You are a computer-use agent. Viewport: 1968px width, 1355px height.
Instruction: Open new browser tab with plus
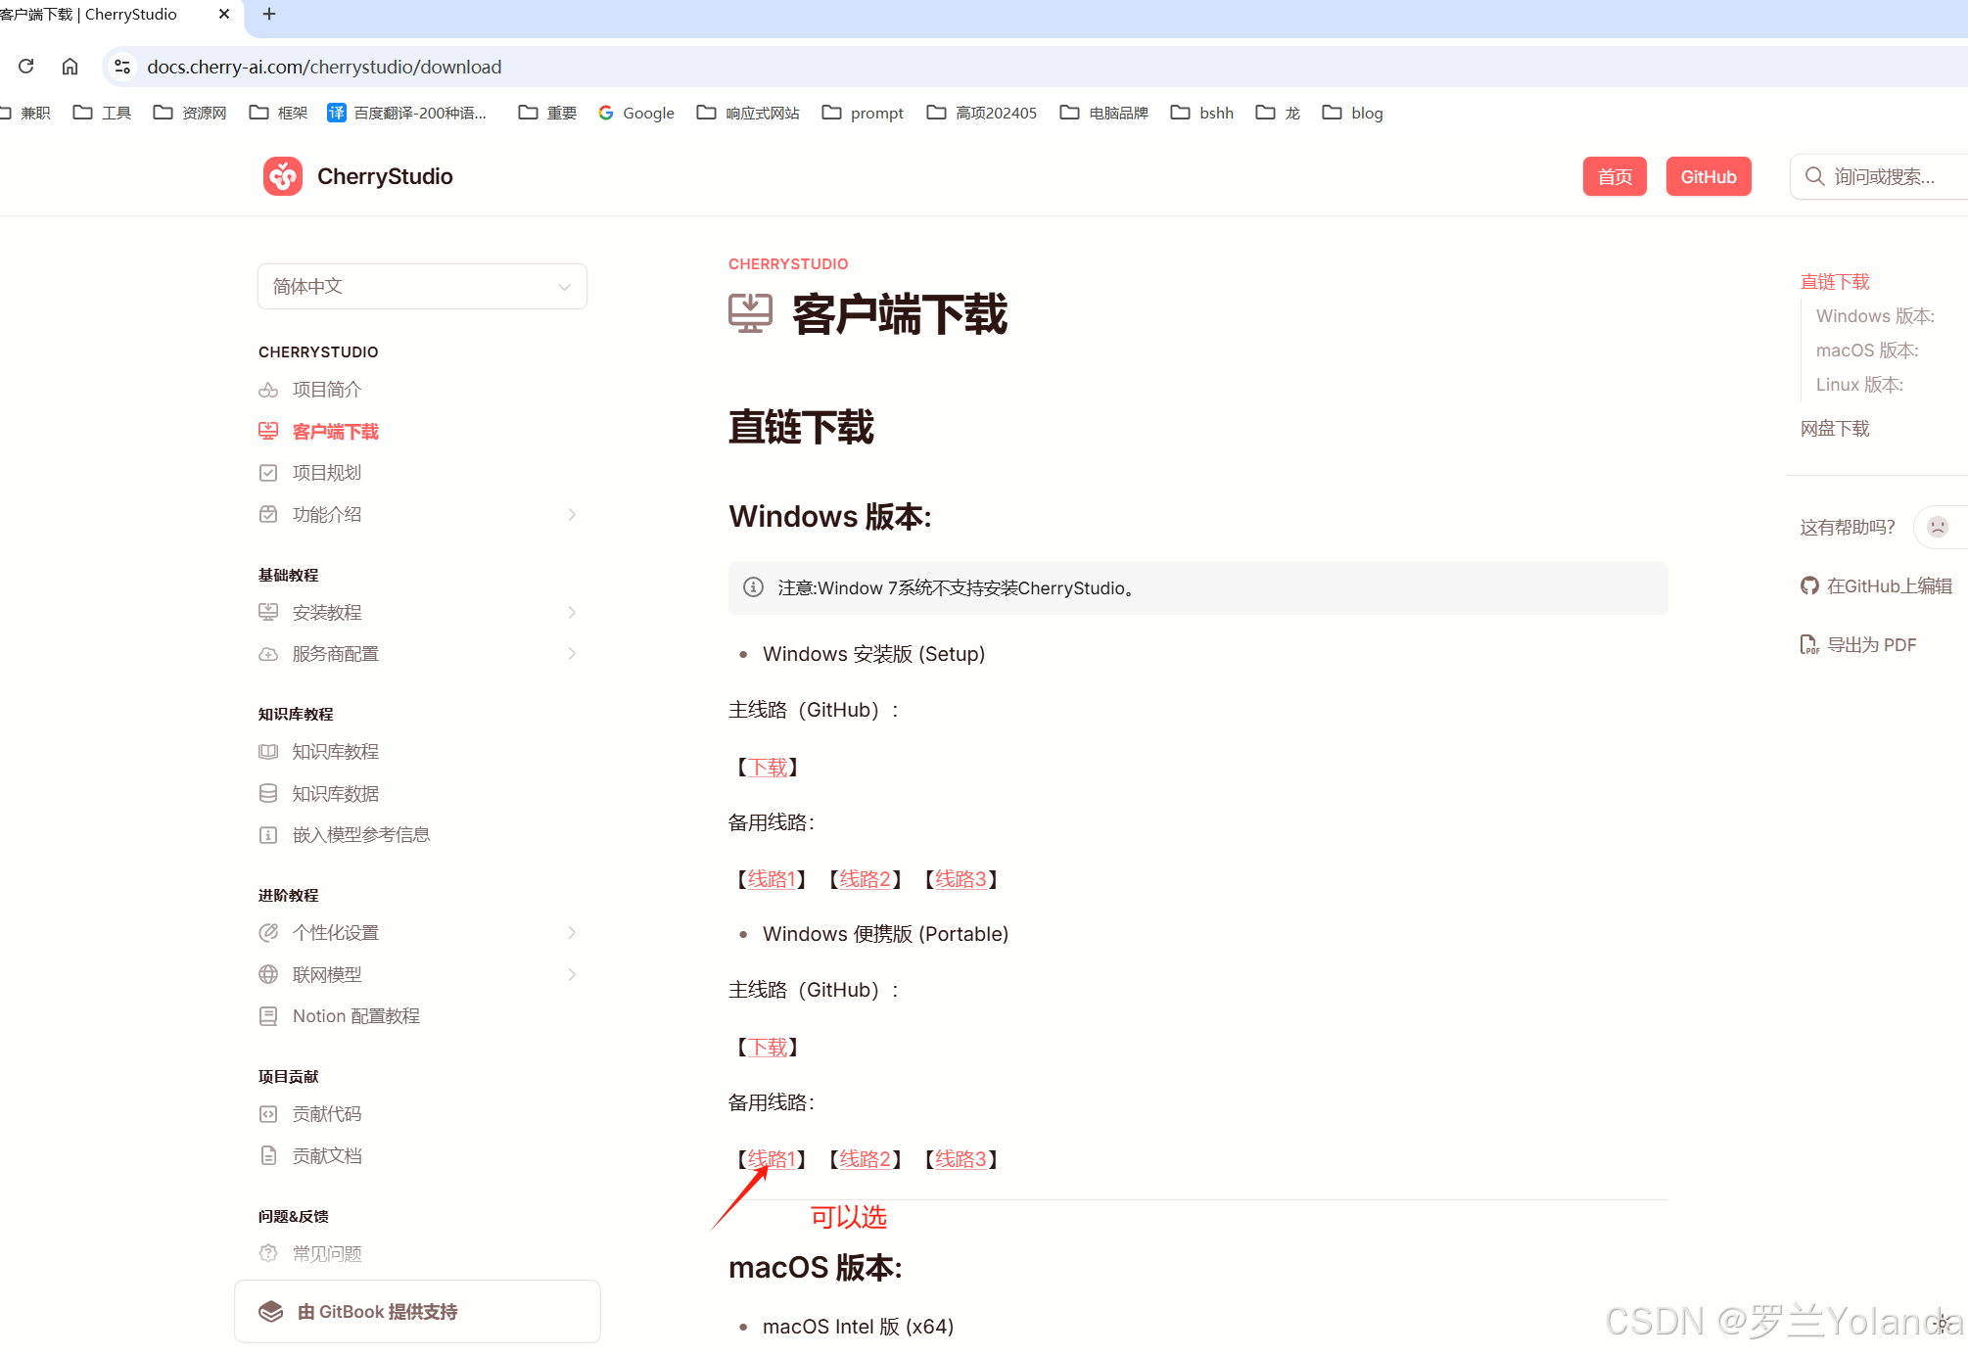pos(269,14)
